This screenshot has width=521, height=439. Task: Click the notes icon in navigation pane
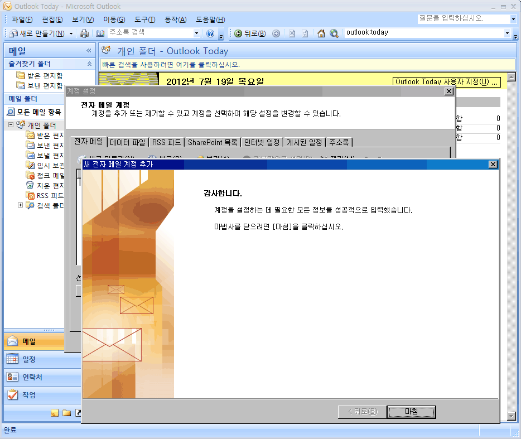(55, 413)
